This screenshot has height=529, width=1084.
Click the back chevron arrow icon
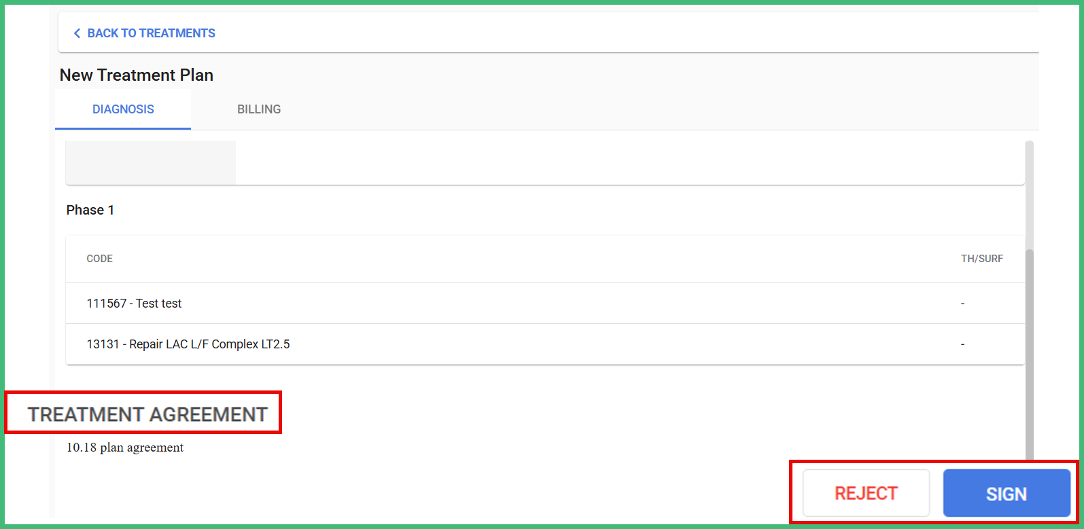(x=77, y=33)
